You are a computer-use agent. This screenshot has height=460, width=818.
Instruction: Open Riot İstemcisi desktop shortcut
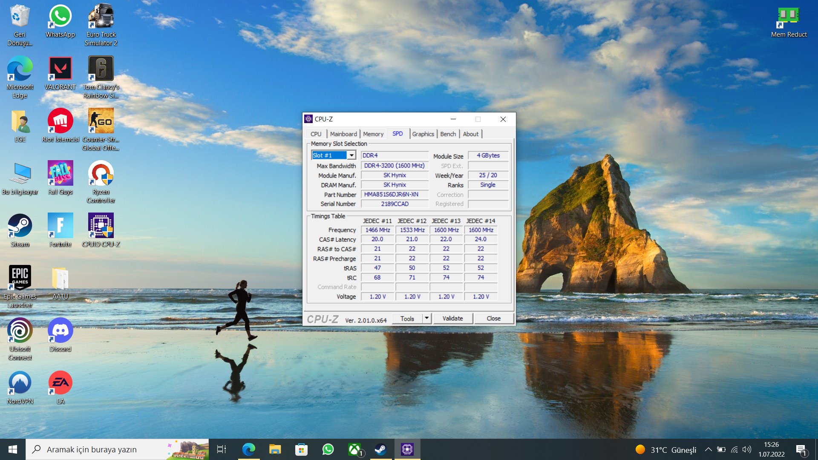coord(60,126)
